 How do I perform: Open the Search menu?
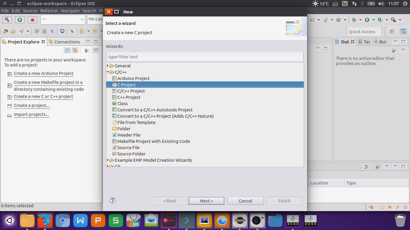(89, 11)
